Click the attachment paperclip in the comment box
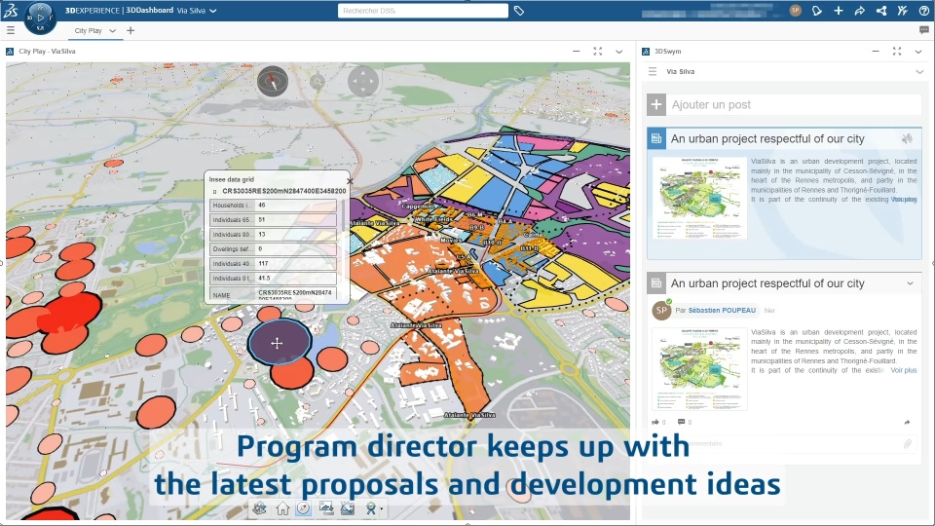Viewport: 935px width, 526px height. click(x=907, y=444)
